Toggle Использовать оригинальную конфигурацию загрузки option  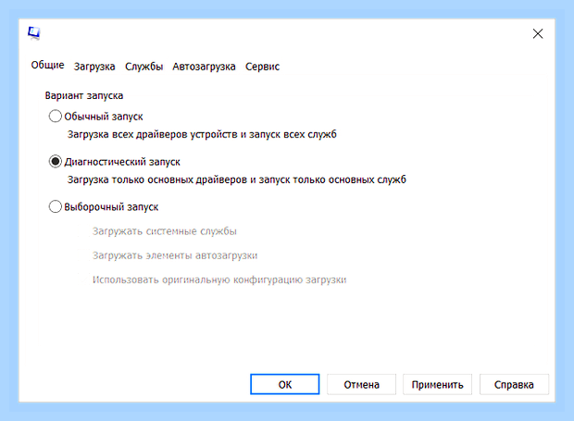point(84,279)
